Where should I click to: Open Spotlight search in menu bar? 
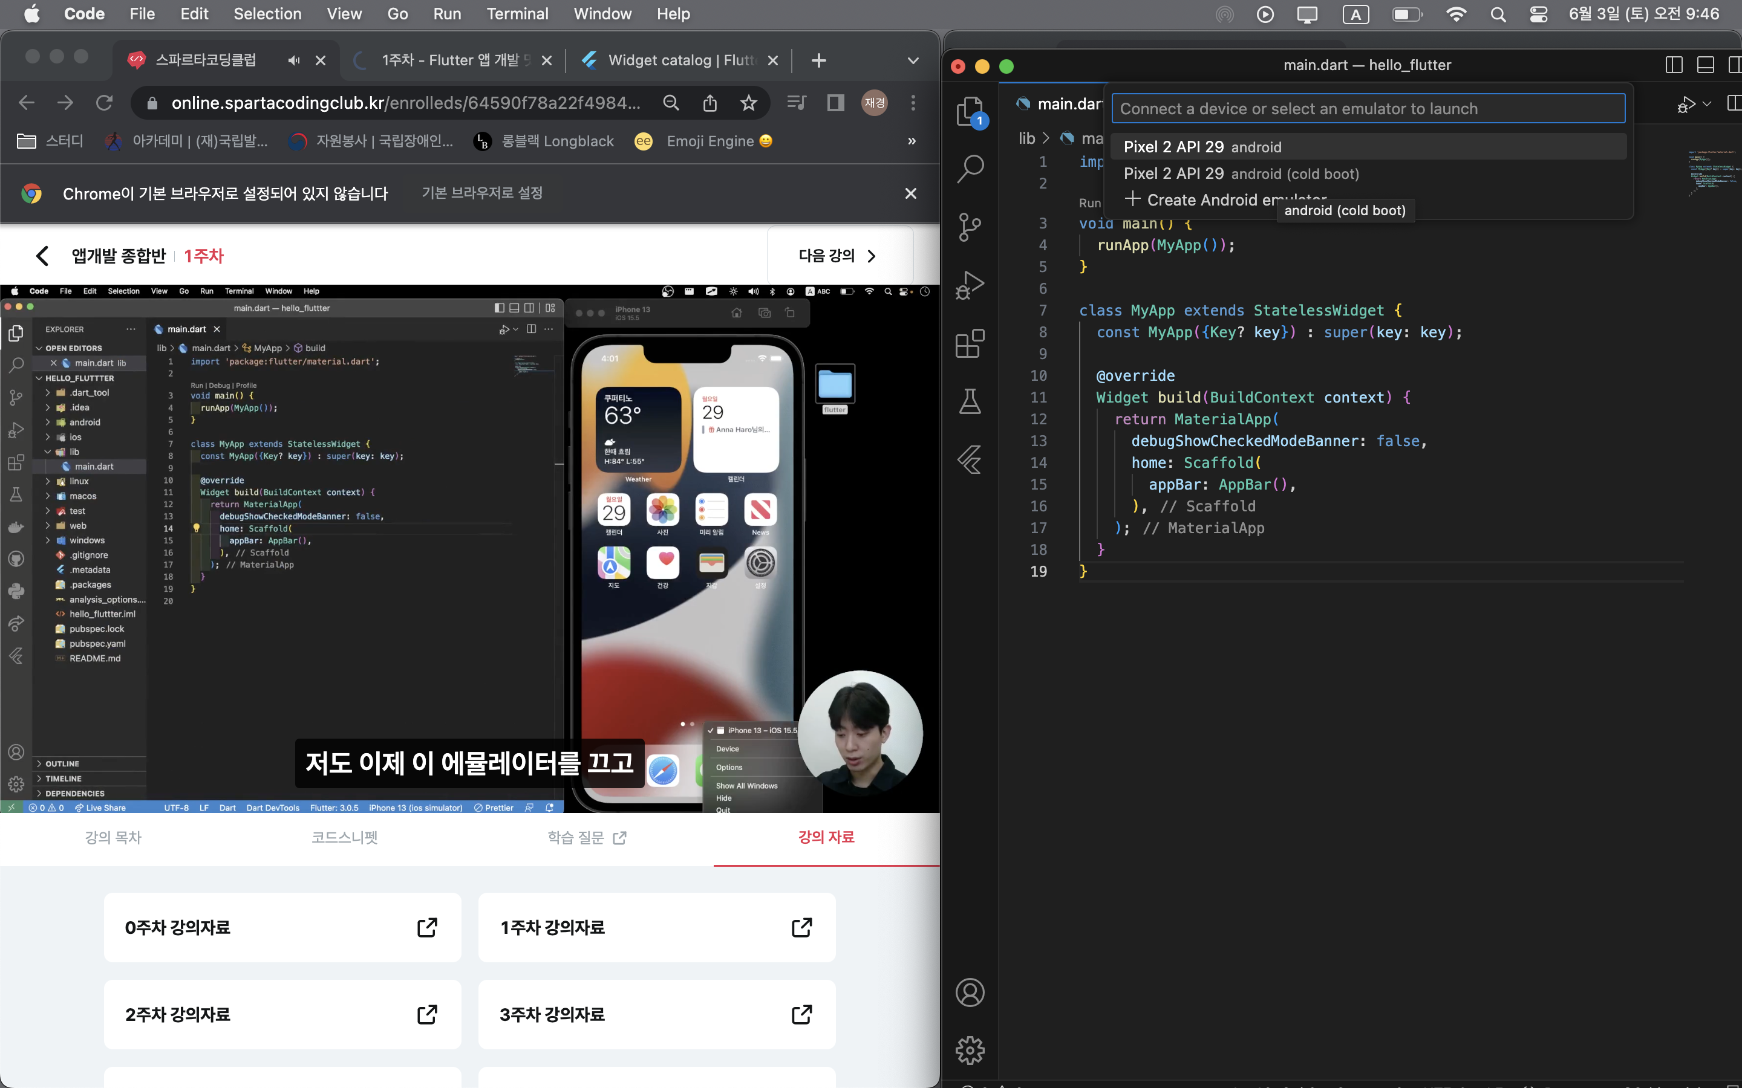click(x=1498, y=14)
